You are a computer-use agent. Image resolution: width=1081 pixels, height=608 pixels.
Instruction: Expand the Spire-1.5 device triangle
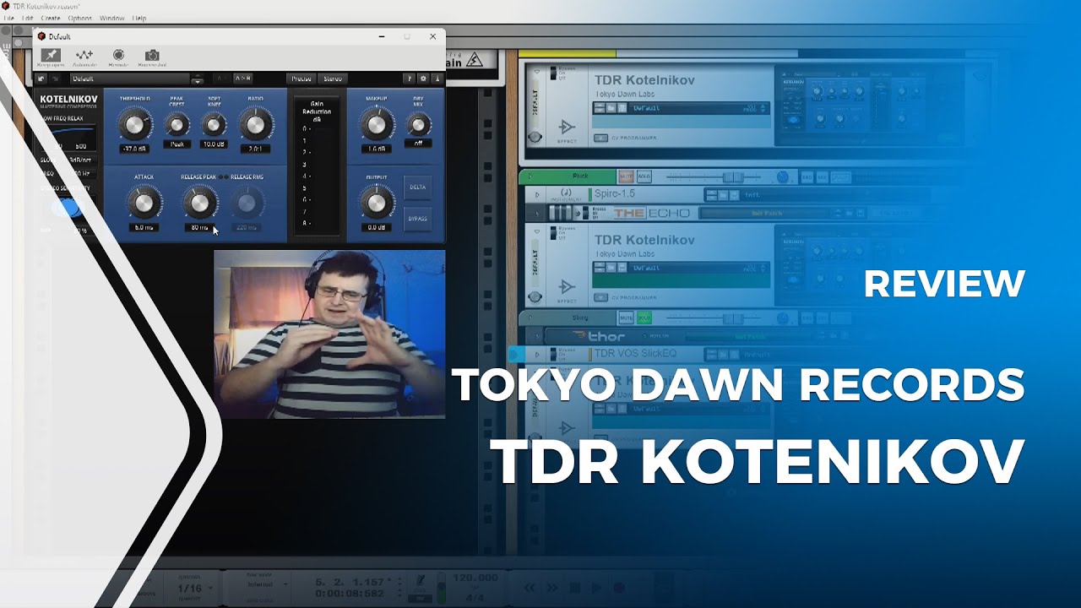pyautogui.click(x=538, y=195)
